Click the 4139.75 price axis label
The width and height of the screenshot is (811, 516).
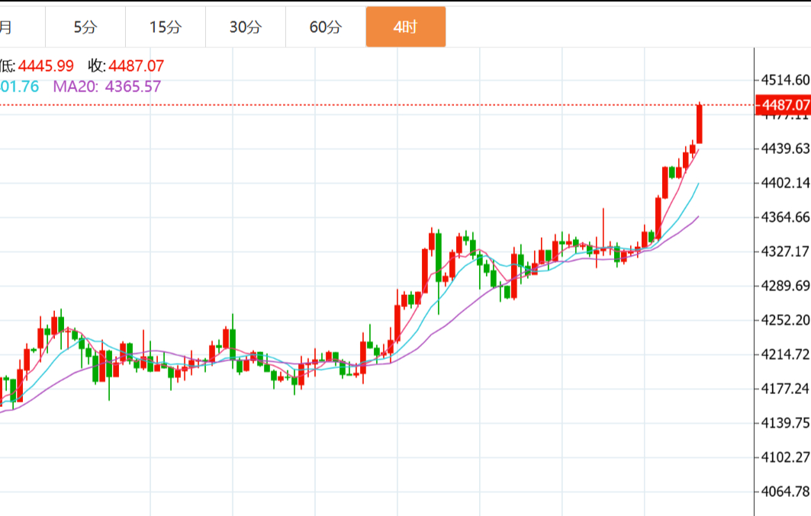point(784,423)
